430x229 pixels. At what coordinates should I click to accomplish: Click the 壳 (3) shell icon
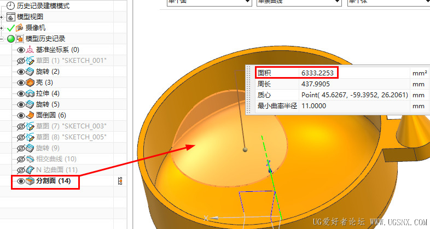[30, 83]
